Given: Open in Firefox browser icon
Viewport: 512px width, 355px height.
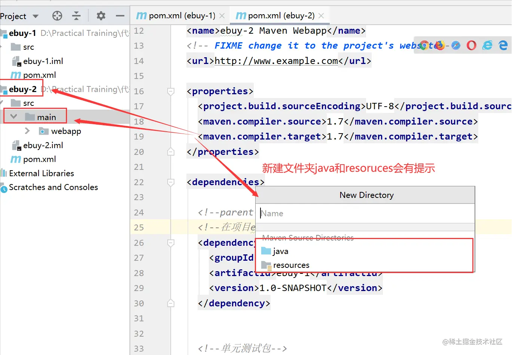Looking at the screenshot, I should pyautogui.click(x=440, y=45).
